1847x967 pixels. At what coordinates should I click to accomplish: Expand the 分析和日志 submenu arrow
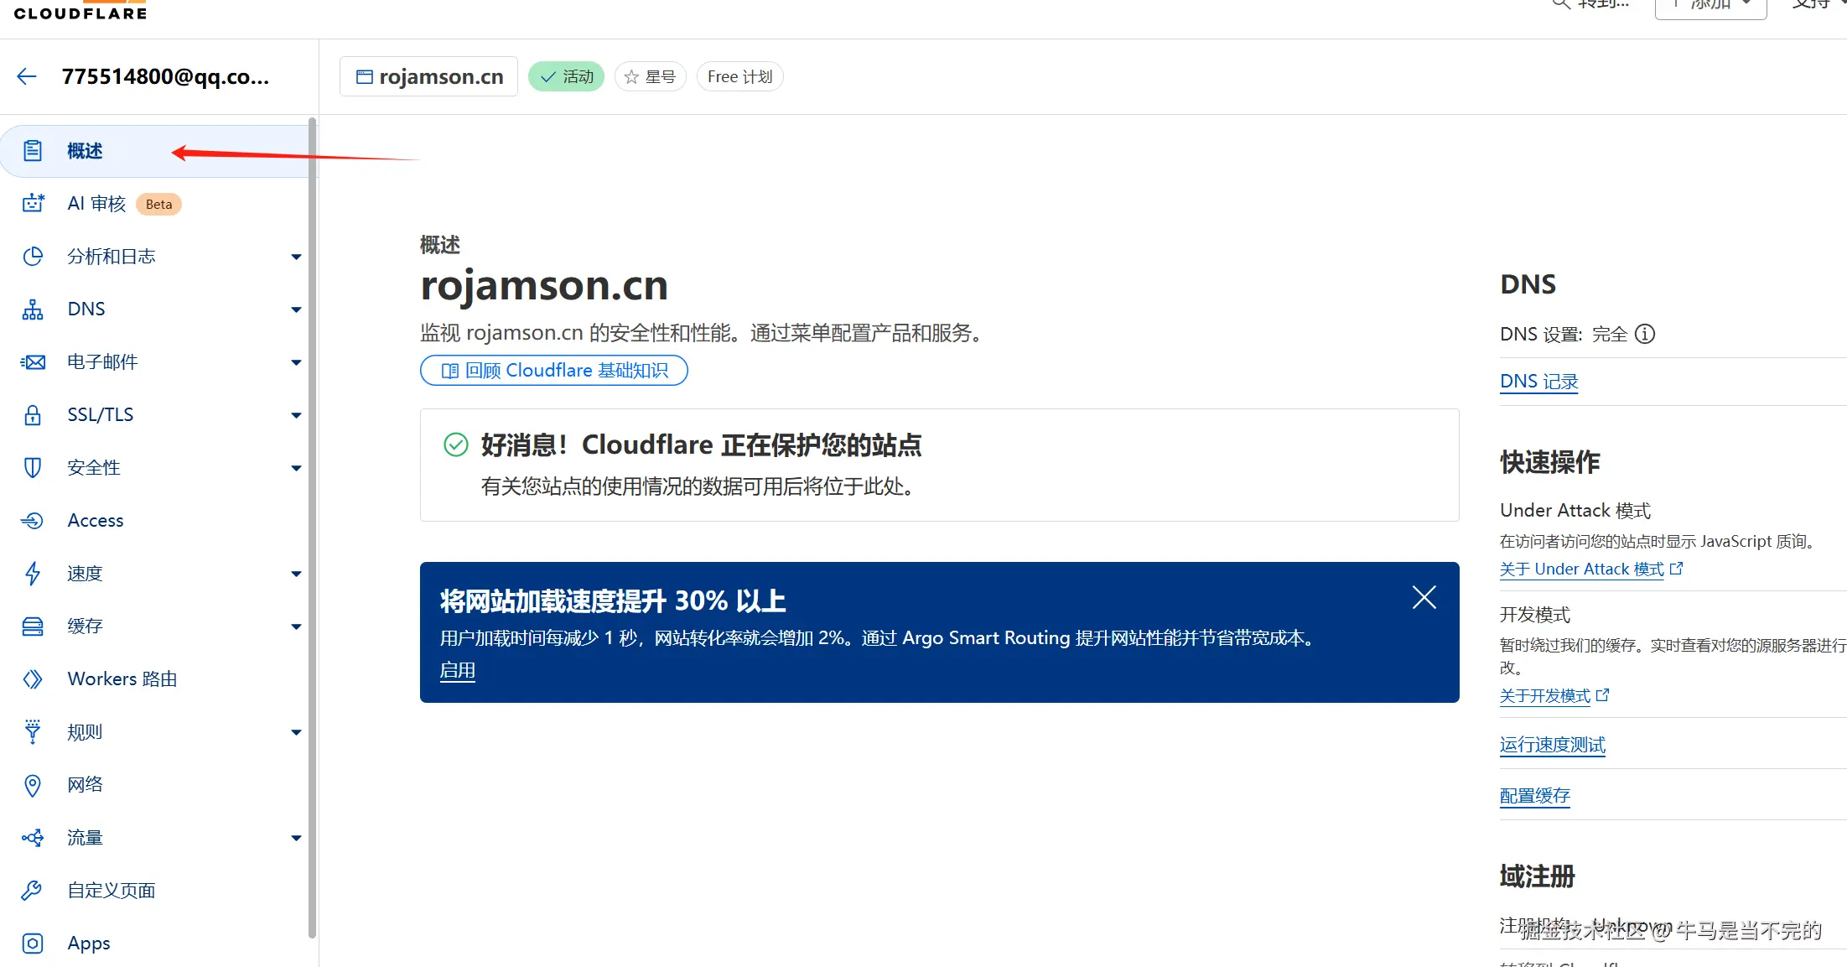[296, 257]
